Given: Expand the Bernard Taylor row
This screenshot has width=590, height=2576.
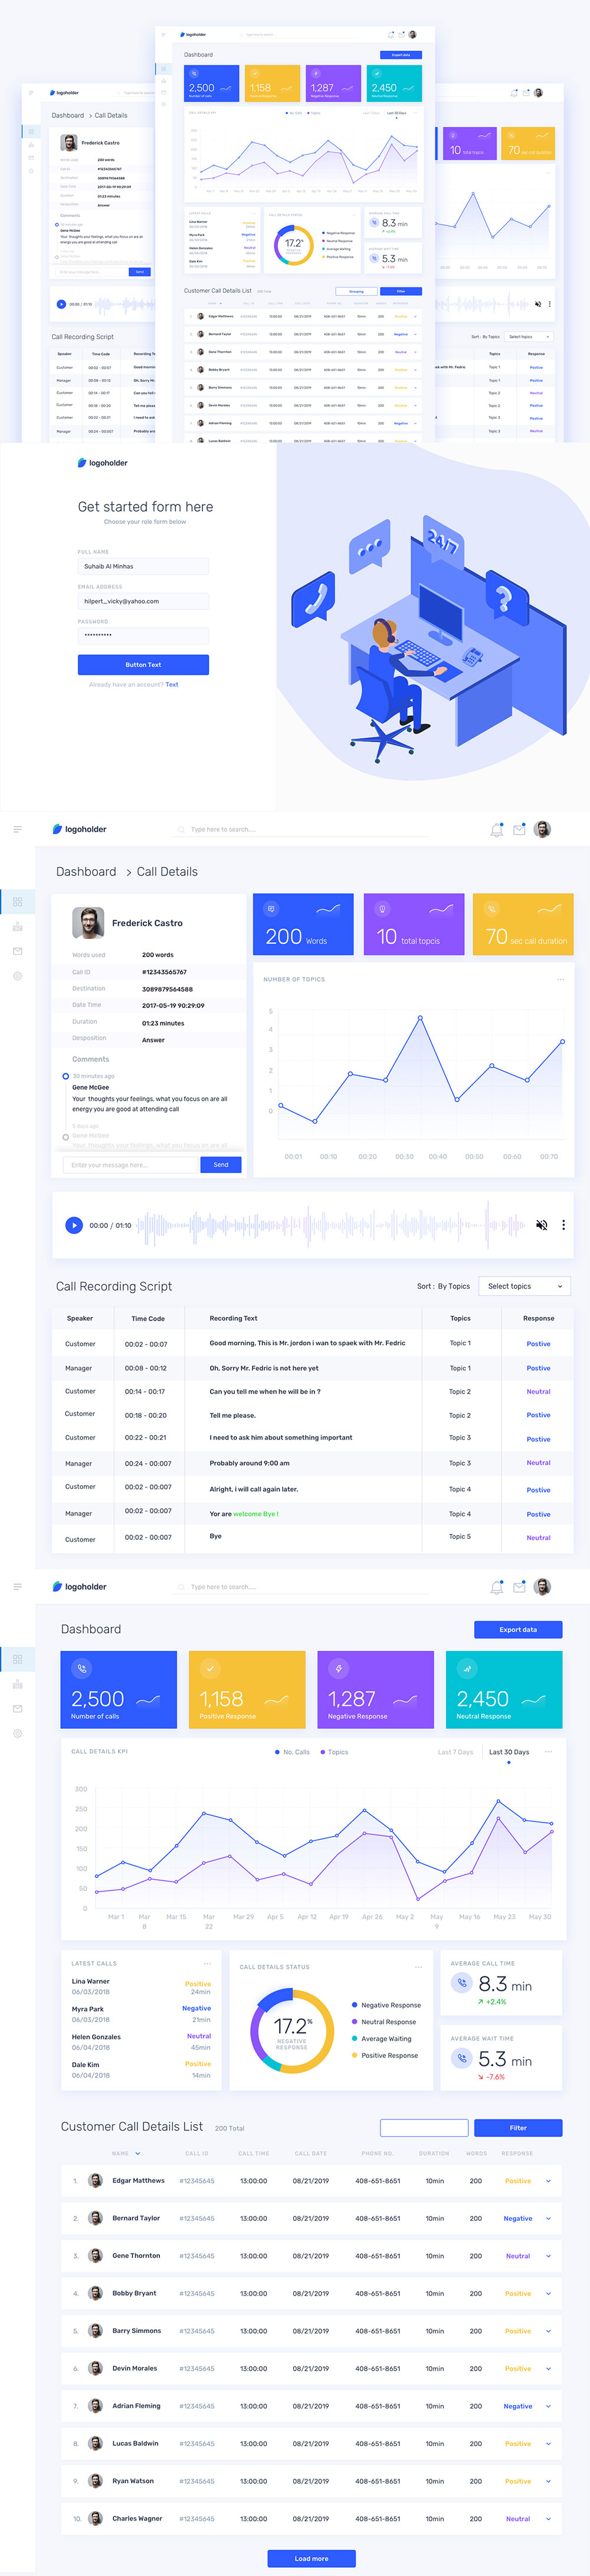Looking at the screenshot, I should 548,2219.
